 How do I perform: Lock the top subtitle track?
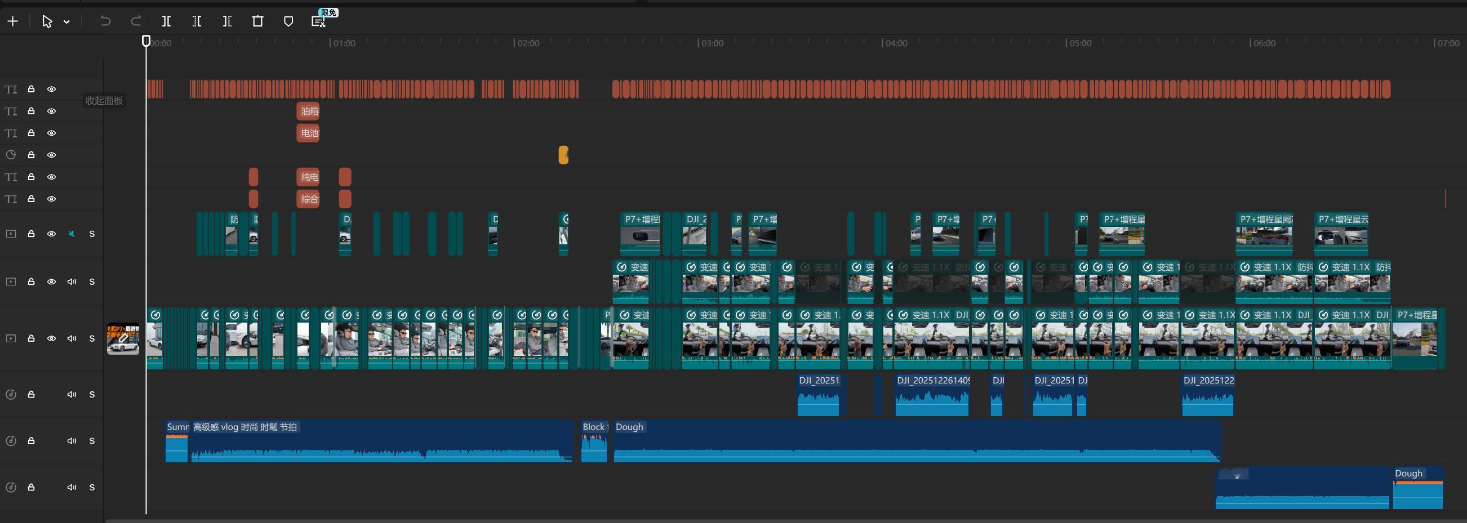pyautogui.click(x=32, y=90)
